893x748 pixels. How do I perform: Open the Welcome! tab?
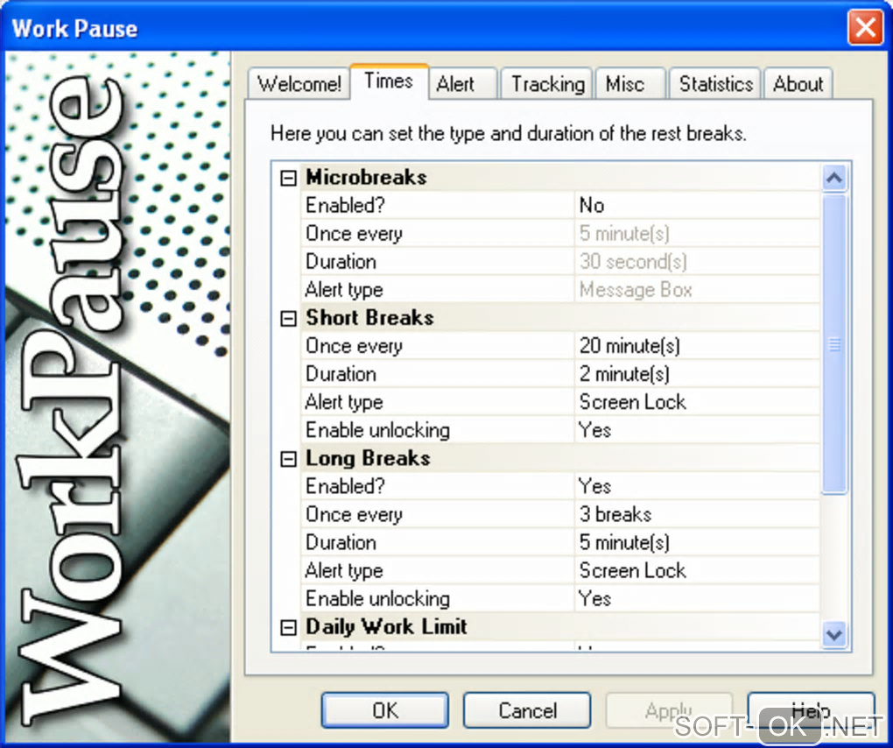point(299,84)
